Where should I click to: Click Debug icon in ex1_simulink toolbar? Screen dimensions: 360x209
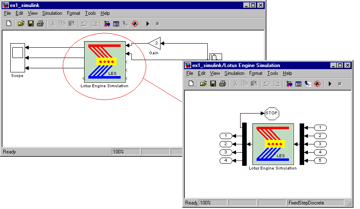[135, 24]
